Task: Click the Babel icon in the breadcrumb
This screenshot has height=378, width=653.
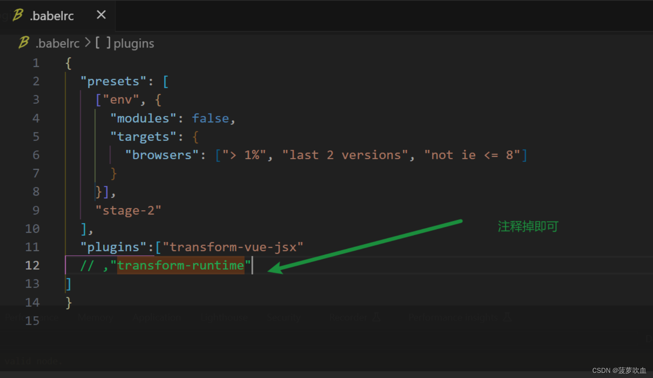Action: click(24, 42)
